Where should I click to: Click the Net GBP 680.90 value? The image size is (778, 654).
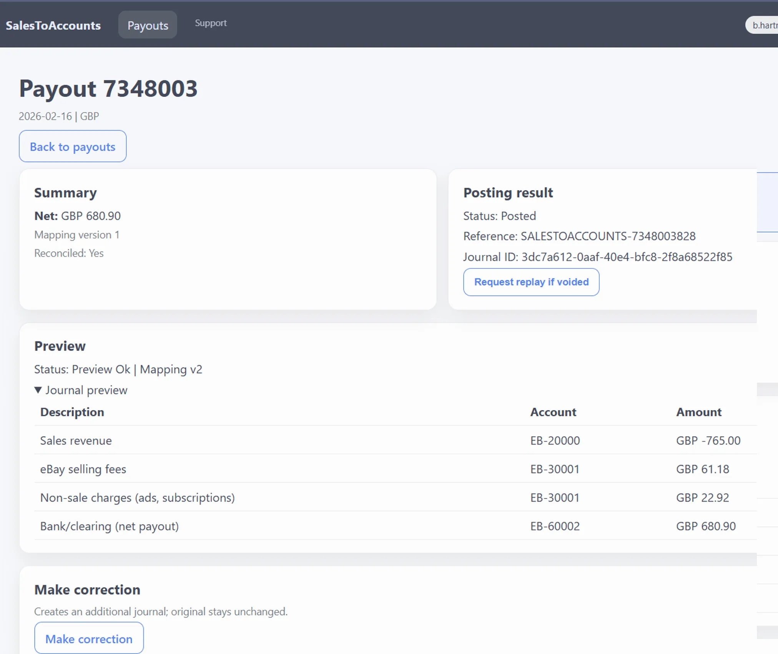click(91, 215)
